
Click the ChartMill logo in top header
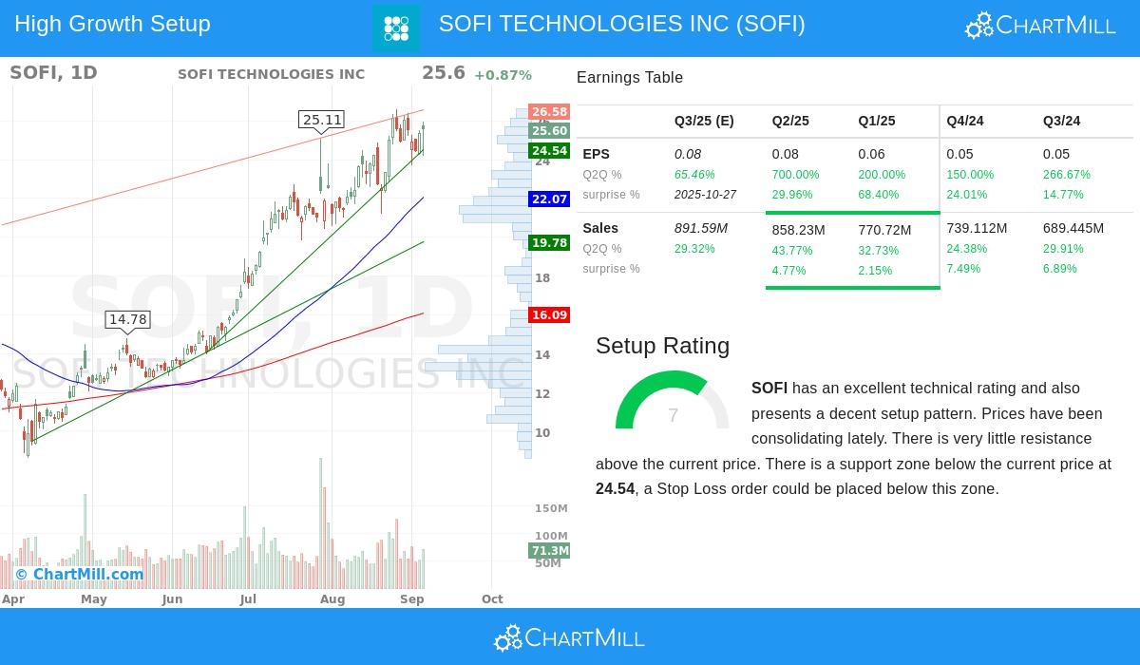click(x=1040, y=26)
